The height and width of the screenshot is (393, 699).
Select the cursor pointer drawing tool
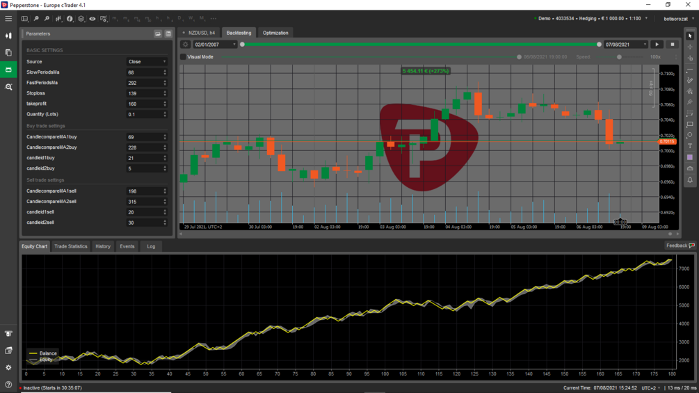[x=690, y=35]
